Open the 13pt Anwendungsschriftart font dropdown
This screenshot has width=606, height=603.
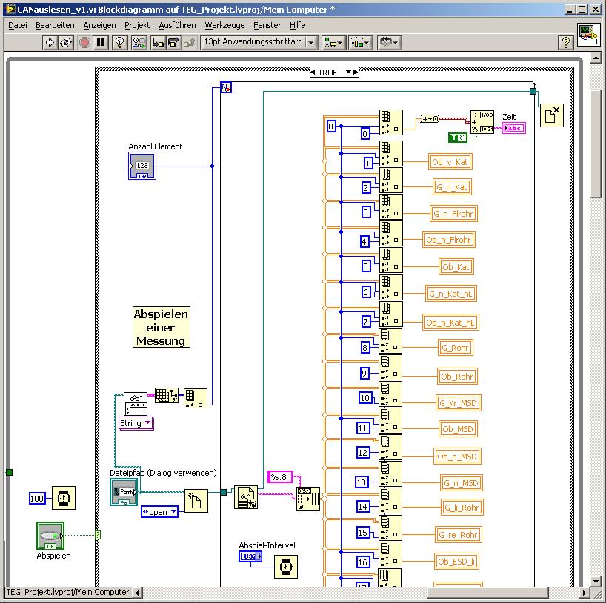[259, 42]
